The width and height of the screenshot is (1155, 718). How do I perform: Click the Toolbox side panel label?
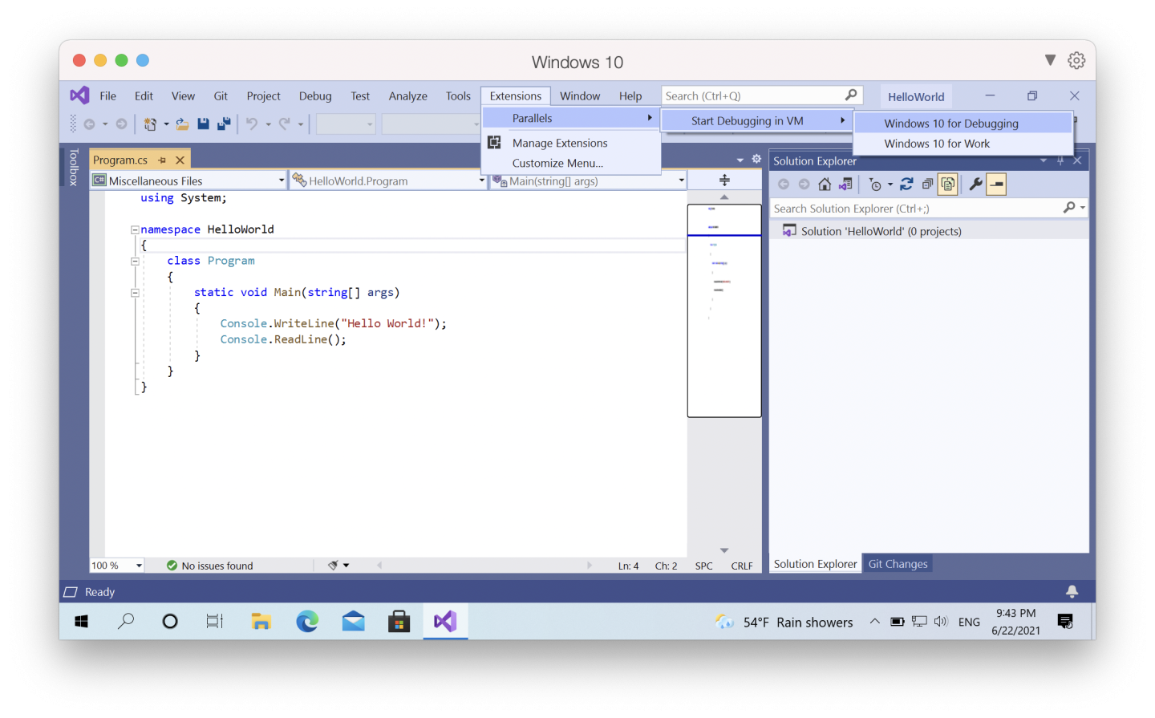click(x=74, y=167)
